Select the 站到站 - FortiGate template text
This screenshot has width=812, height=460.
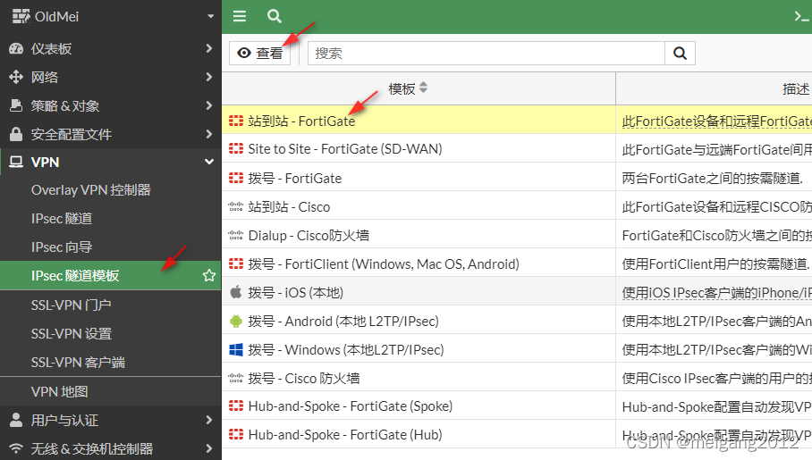[x=301, y=121]
